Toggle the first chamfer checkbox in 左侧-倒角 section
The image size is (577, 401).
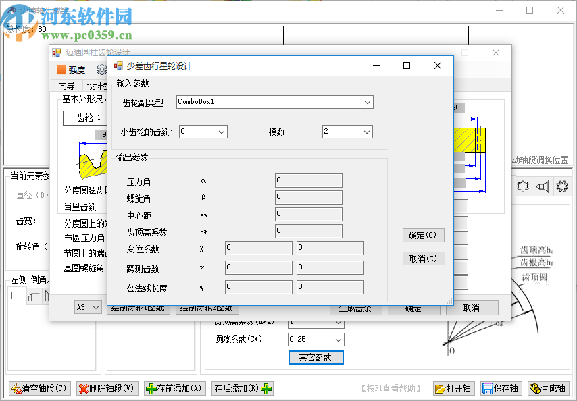[17, 295]
